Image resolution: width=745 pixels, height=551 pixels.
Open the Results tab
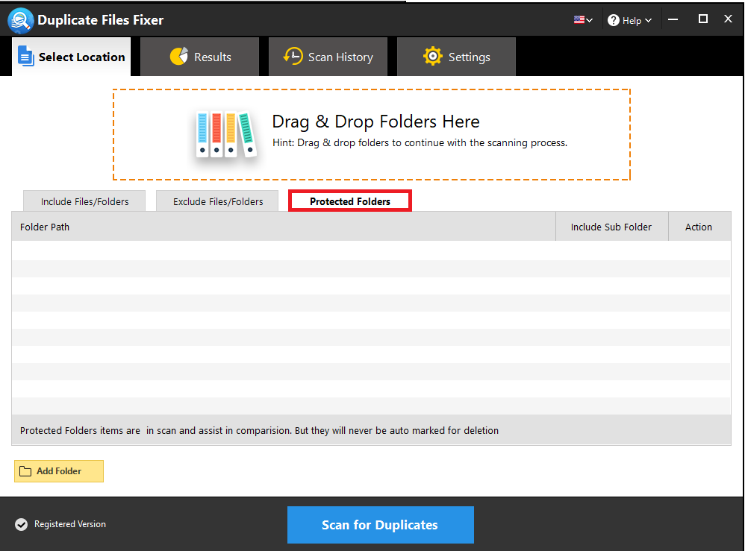[199, 57]
